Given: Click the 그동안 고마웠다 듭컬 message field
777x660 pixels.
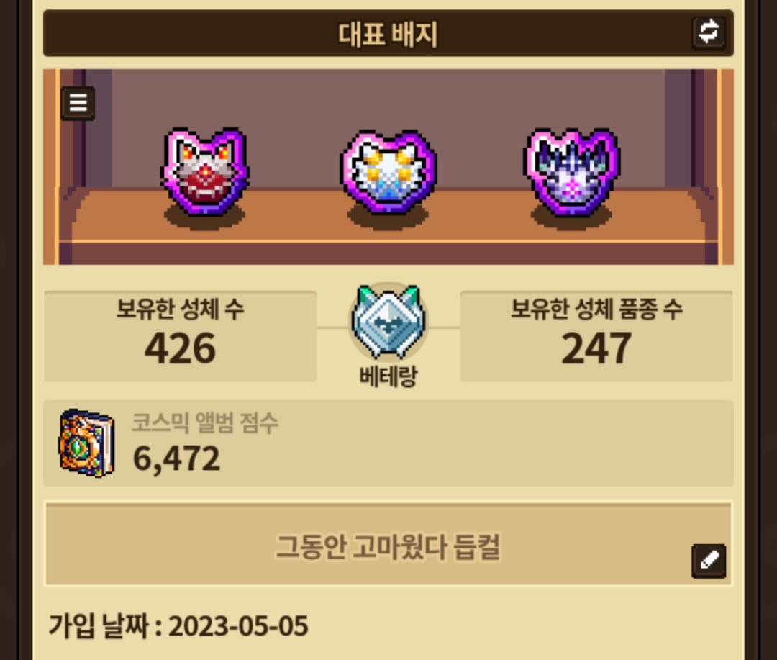Looking at the screenshot, I should (388, 544).
